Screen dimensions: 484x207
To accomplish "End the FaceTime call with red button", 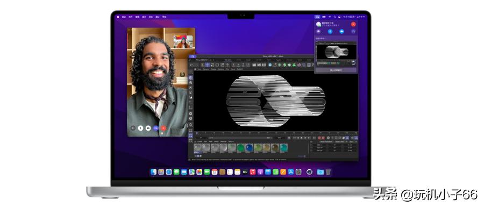I will tap(163, 128).
